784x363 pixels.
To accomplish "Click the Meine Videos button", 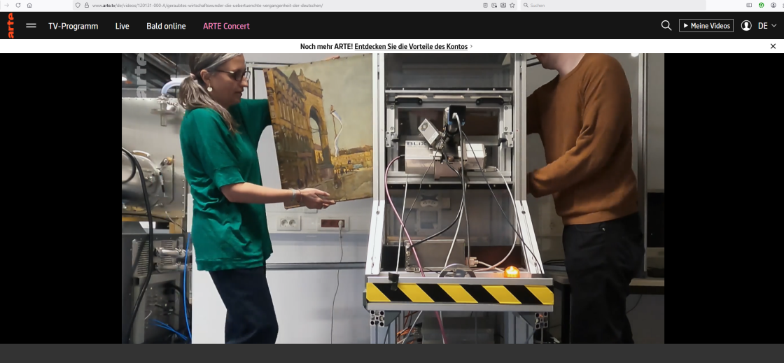I will [706, 26].
